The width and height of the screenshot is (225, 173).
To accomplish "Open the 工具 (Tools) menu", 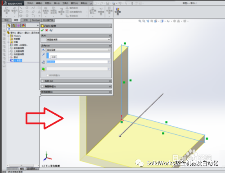I will (65, 3).
